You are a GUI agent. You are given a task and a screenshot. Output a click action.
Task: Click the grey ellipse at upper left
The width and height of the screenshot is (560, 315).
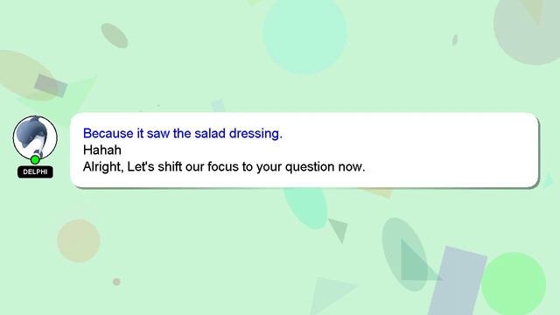tap(115, 36)
